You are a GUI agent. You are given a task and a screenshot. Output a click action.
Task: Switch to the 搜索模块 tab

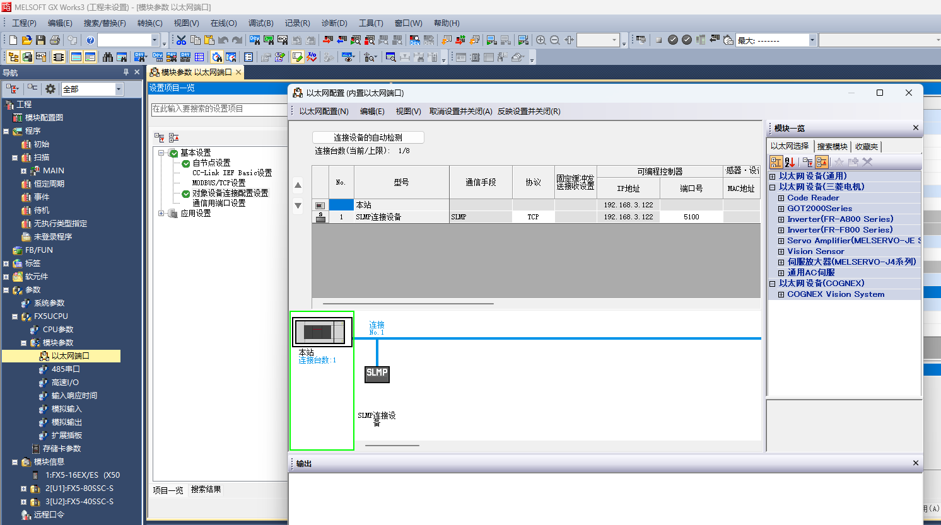(x=832, y=147)
